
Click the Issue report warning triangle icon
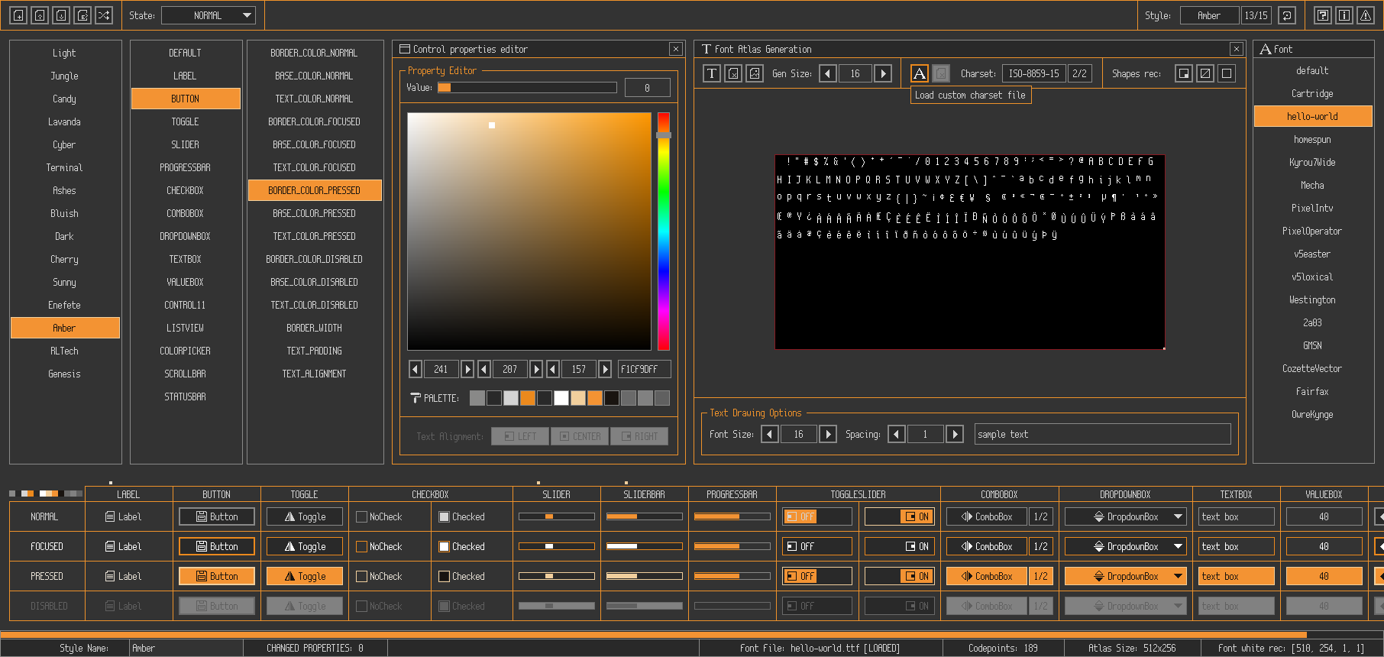(1366, 15)
